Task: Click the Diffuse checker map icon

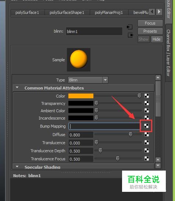Action: pyautogui.click(x=147, y=134)
